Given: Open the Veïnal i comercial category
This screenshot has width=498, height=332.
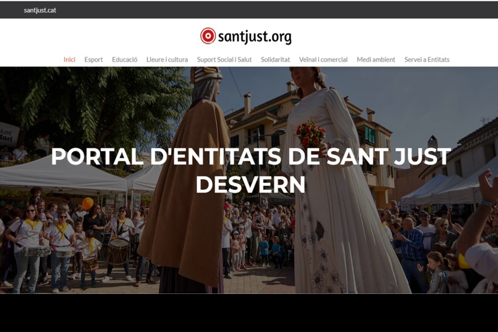Looking at the screenshot, I should coord(323,60).
